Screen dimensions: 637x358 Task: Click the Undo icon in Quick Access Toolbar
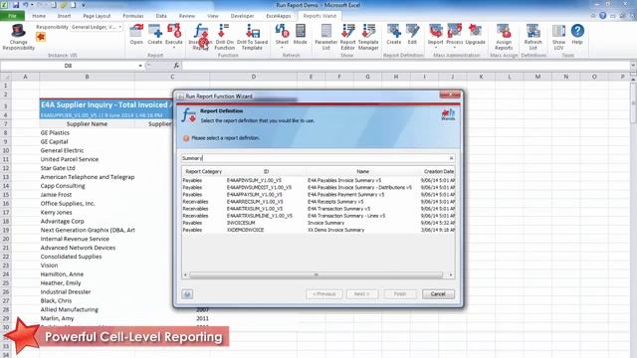pyautogui.click(x=26, y=5)
